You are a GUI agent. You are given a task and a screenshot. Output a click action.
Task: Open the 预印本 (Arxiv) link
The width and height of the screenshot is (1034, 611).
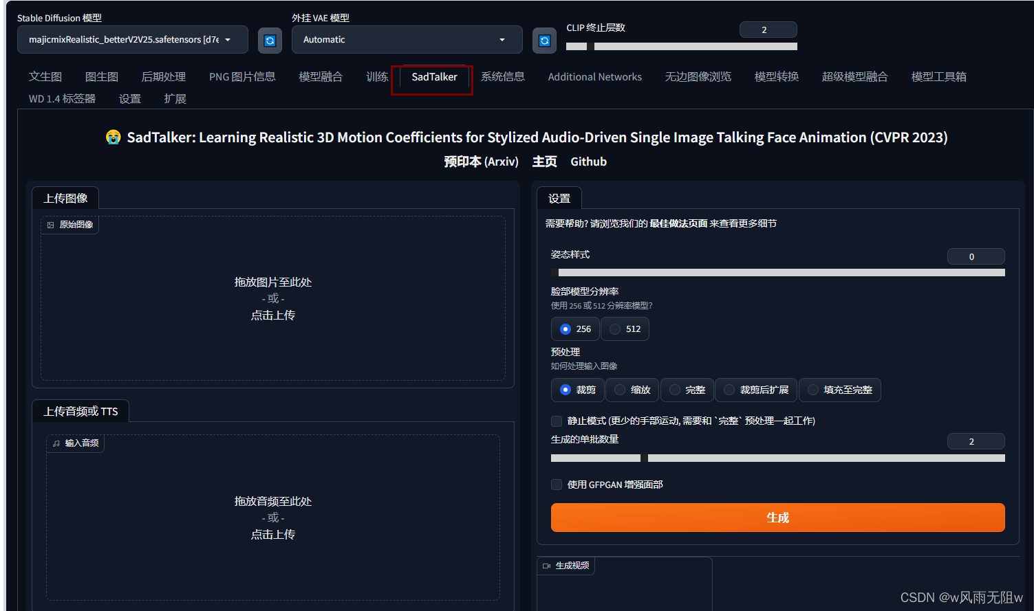[481, 162]
